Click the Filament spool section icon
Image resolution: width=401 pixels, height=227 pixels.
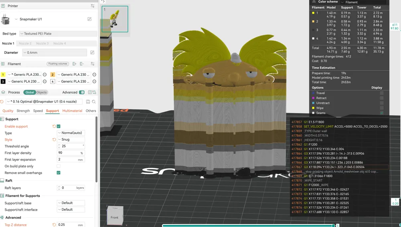point(3,64)
